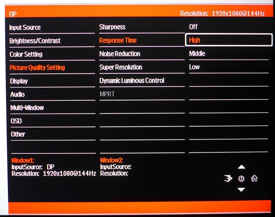This screenshot has height=217, width=275.
Task: Select the home icon in OSD
Action: click(x=254, y=178)
